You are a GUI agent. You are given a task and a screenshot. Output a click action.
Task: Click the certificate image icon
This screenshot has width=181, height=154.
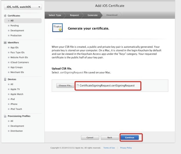57,28
